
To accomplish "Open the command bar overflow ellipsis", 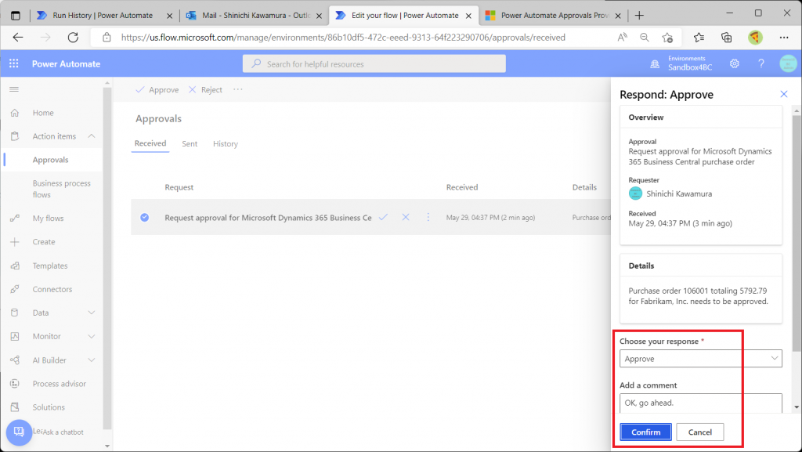I will [238, 89].
